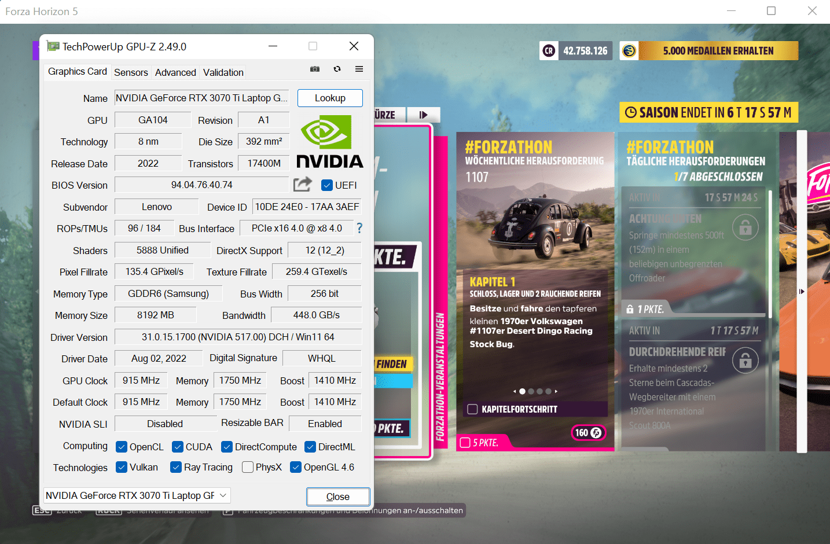The image size is (830, 544).
Task: Click the 5 PKTE. reward label
Action: pyautogui.click(x=486, y=443)
